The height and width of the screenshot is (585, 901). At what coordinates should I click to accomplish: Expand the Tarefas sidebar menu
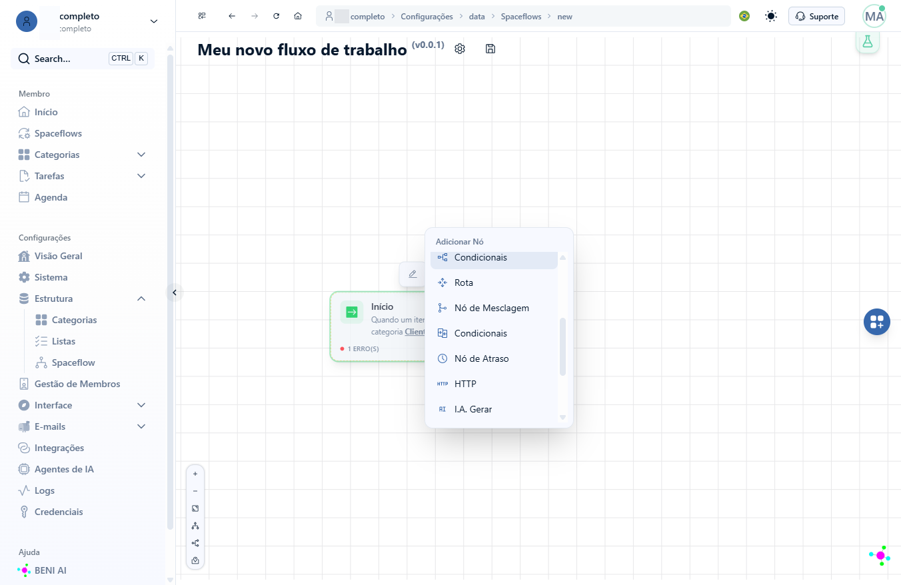(x=141, y=176)
